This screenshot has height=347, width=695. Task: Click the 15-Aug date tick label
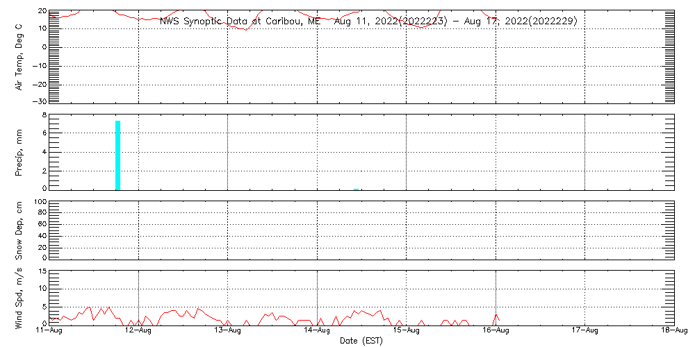coord(407,332)
